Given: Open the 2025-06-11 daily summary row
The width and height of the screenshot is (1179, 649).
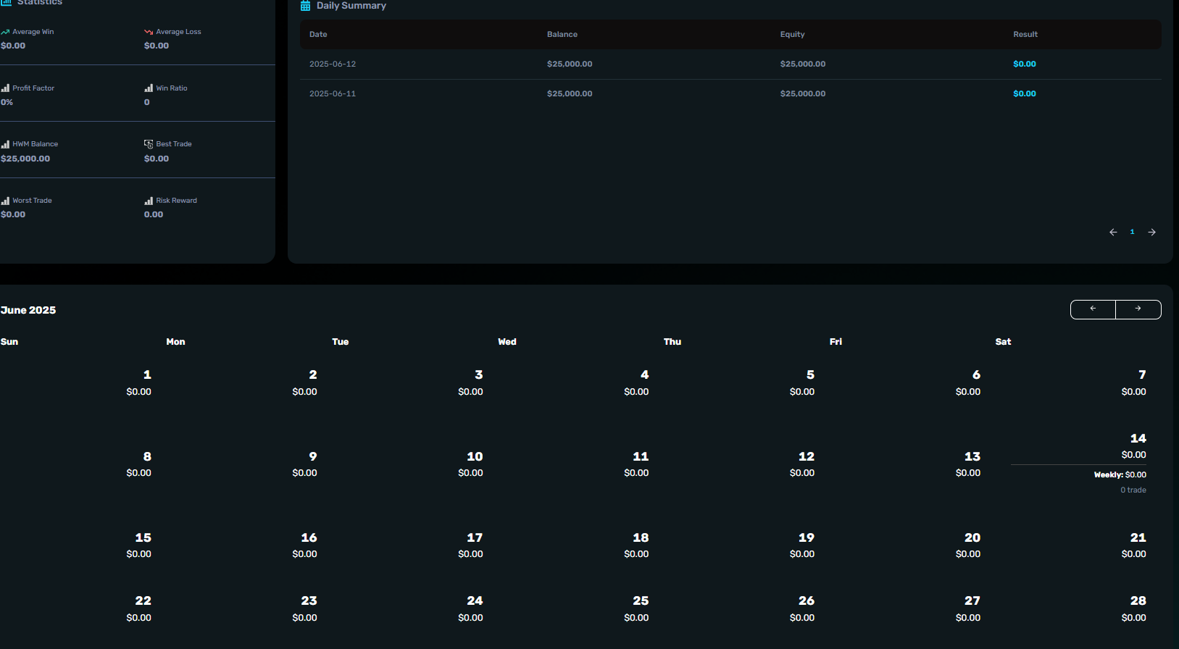Looking at the screenshot, I should pos(730,94).
